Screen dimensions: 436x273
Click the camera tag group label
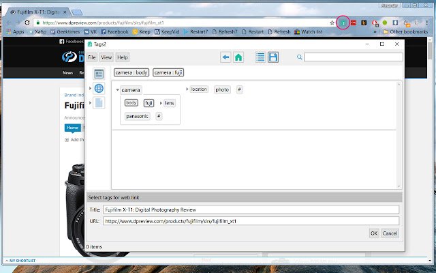pyautogui.click(x=131, y=90)
